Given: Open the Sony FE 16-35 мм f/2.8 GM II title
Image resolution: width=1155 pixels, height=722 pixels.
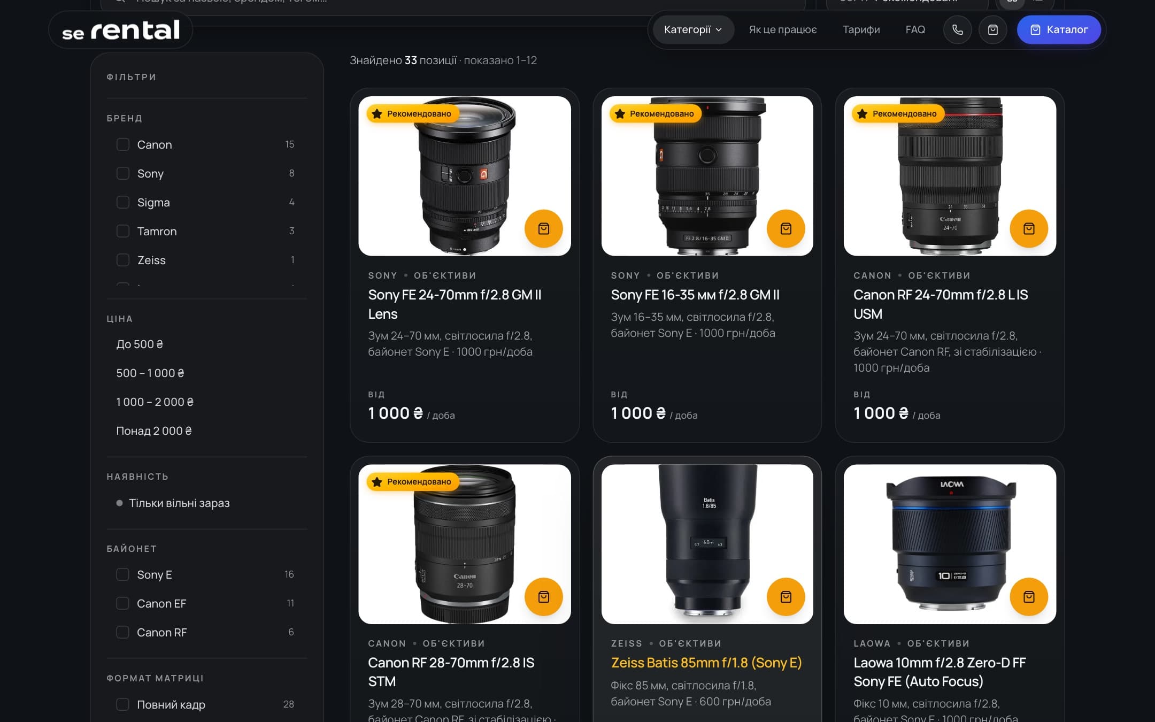Looking at the screenshot, I should (695, 295).
